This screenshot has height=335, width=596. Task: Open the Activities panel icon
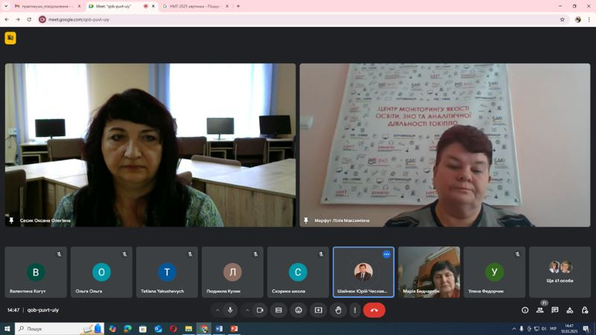coord(570,310)
